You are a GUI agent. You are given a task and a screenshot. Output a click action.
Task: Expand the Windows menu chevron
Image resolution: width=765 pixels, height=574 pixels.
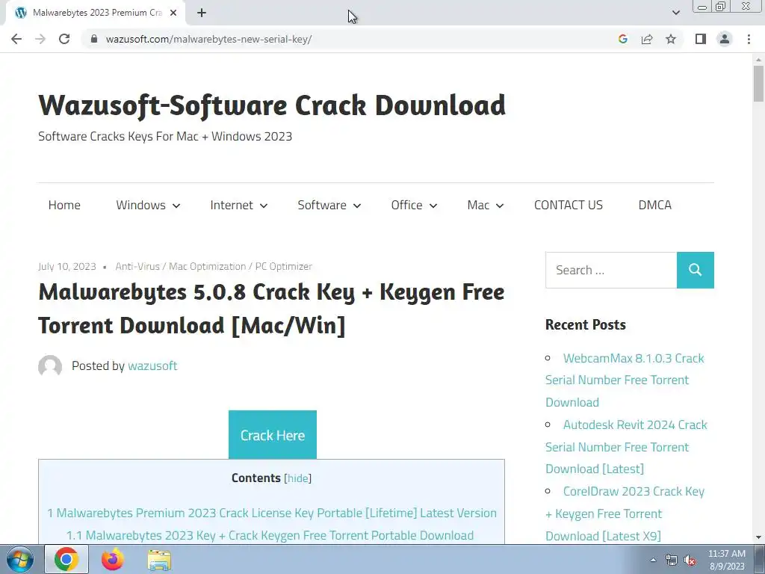pos(176,206)
